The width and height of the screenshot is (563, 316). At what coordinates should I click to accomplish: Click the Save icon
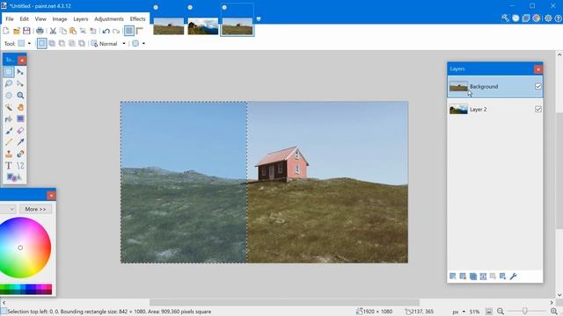pos(26,32)
